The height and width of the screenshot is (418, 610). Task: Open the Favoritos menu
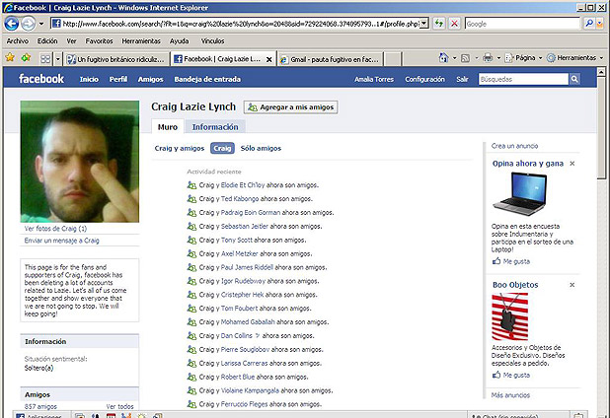coord(100,40)
